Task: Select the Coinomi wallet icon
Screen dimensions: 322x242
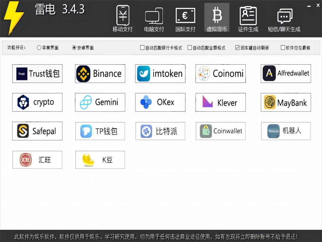Action: click(x=220, y=74)
